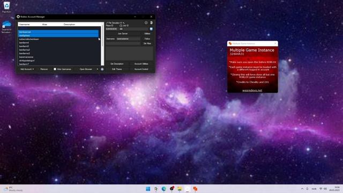Image resolution: width=343 pixels, height=193 pixels.
Task: Click the Remove account button
Action: [44, 69]
